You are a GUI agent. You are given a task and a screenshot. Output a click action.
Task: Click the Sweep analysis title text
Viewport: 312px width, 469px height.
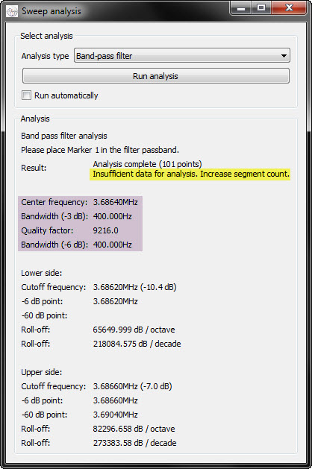click(x=52, y=11)
